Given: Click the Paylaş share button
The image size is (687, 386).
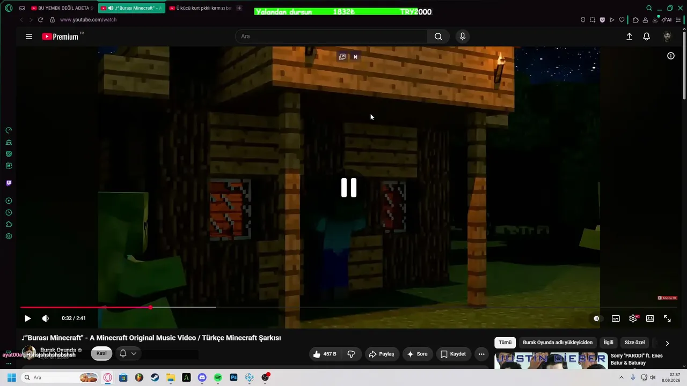Looking at the screenshot, I should point(381,354).
